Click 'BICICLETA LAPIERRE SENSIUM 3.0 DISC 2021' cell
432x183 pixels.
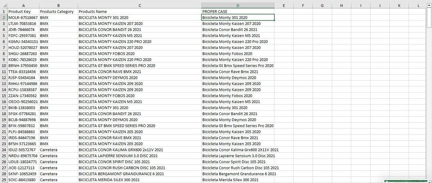(139, 156)
